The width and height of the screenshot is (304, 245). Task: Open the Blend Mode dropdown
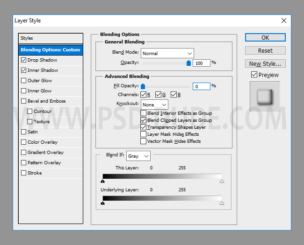coord(167,53)
